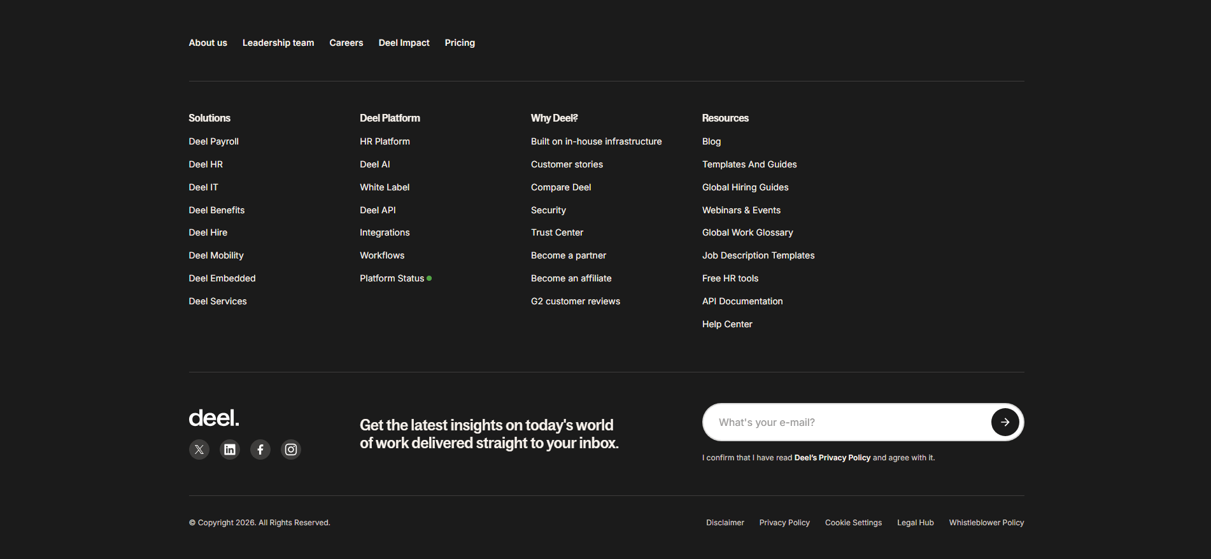Image resolution: width=1211 pixels, height=559 pixels.
Task: Click the Resources heading
Action: [725, 118]
